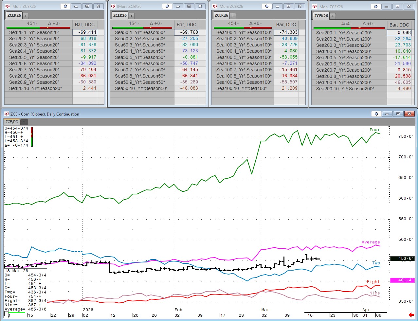Image resolution: width=418 pixels, height=321 pixels.
Task: Click the circle button in Sea50 IMon window
Action: pyautogui.click(x=167, y=6)
